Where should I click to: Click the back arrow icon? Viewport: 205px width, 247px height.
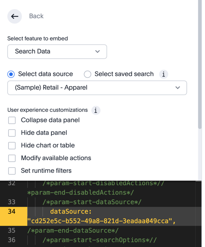pos(15,16)
